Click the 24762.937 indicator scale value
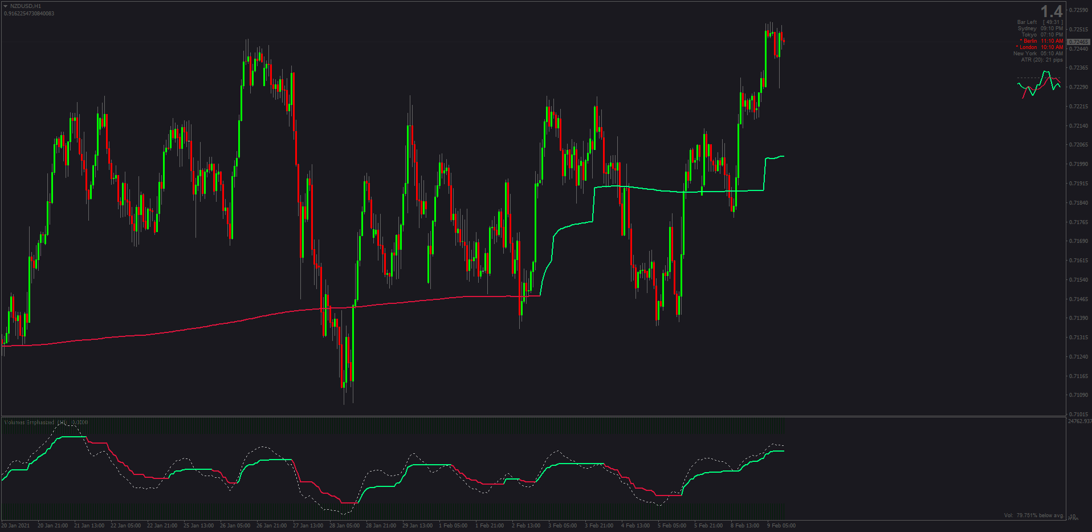This screenshot has height=532, width=1092. (1079, 421)
